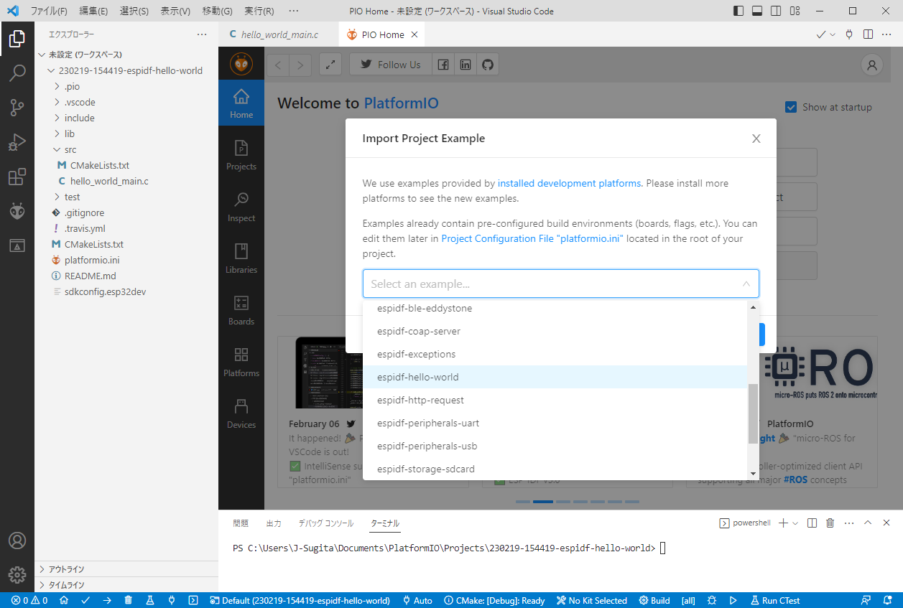Open Extensions view in activity bar
This screenshot has width=903, height=608.
pyautogui.click(x=17, y=177)
